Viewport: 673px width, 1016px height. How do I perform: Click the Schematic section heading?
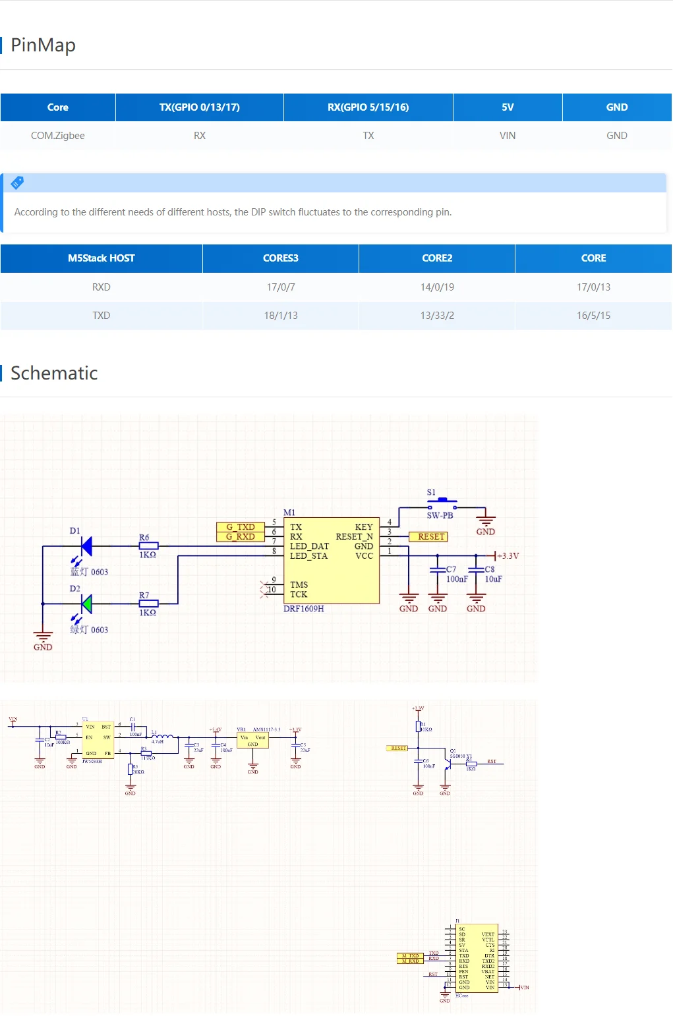click(x=54, y=373)
